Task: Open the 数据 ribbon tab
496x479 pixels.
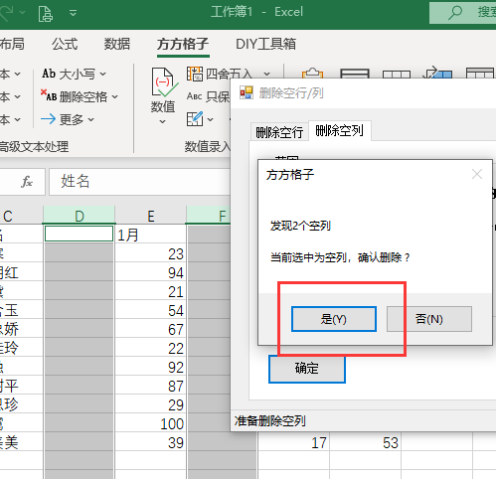Action: pyautogui.click(x=117, y=44)
